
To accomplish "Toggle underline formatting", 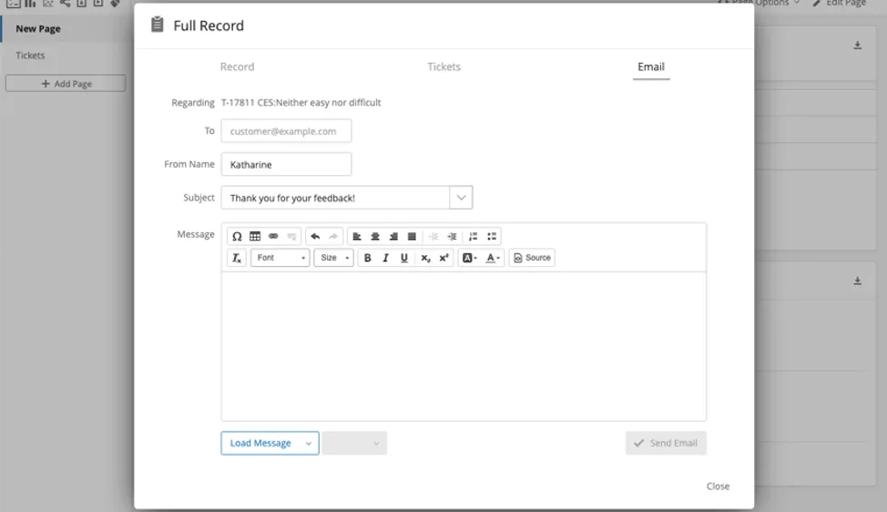I will pyautogui.click(x=404, y=258).
